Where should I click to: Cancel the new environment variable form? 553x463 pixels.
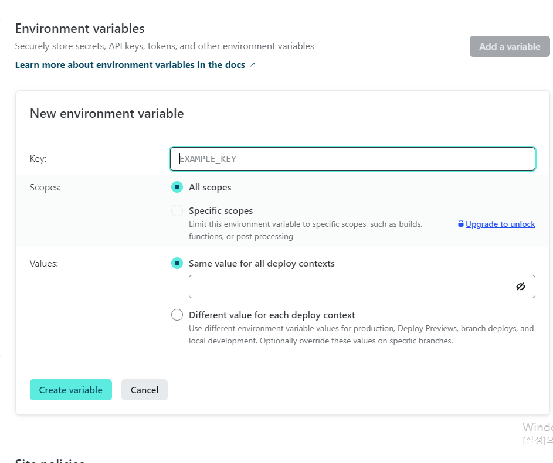tap(144, 390)
